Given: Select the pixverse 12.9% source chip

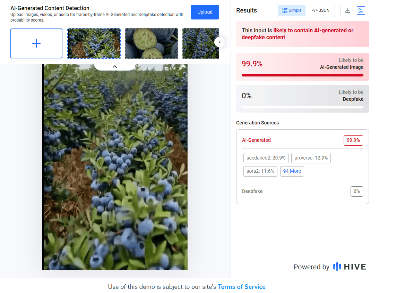Looking at the screenshot, I should click(311, 158).
